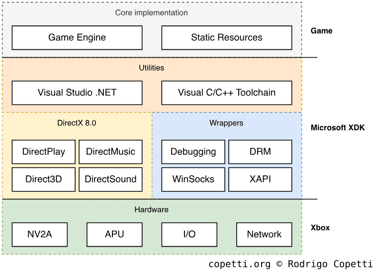Select the DirectSound box

[110, 180]
